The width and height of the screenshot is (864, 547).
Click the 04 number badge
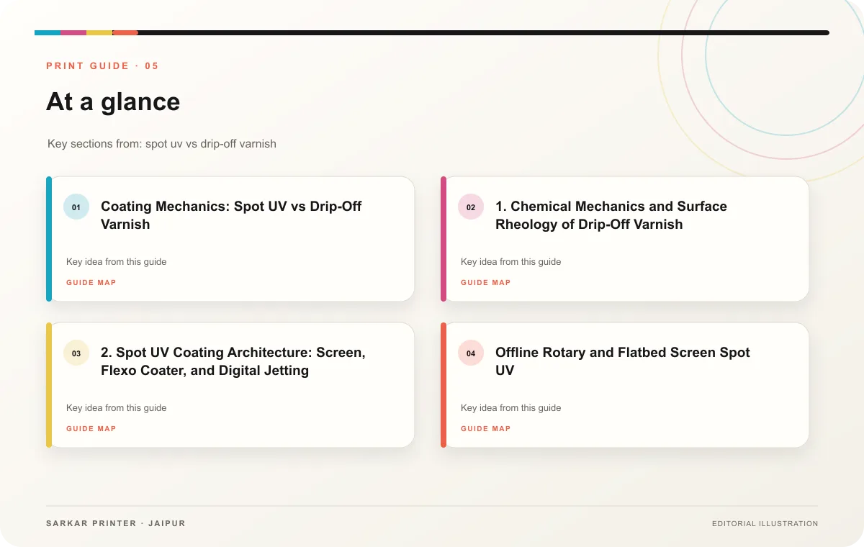click(x=471, y=353)
